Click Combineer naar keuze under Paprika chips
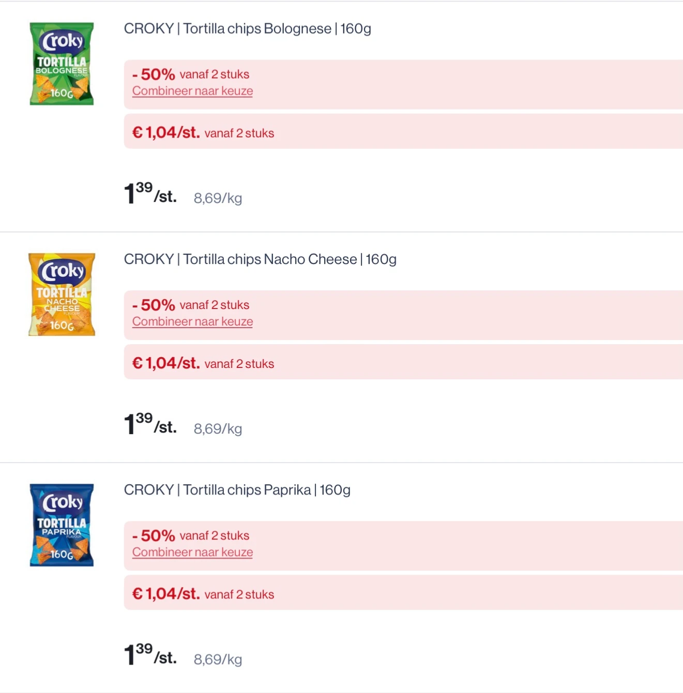 [192, 552]
